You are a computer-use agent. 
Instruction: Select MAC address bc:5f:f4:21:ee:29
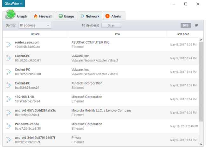tap(27, 88)
